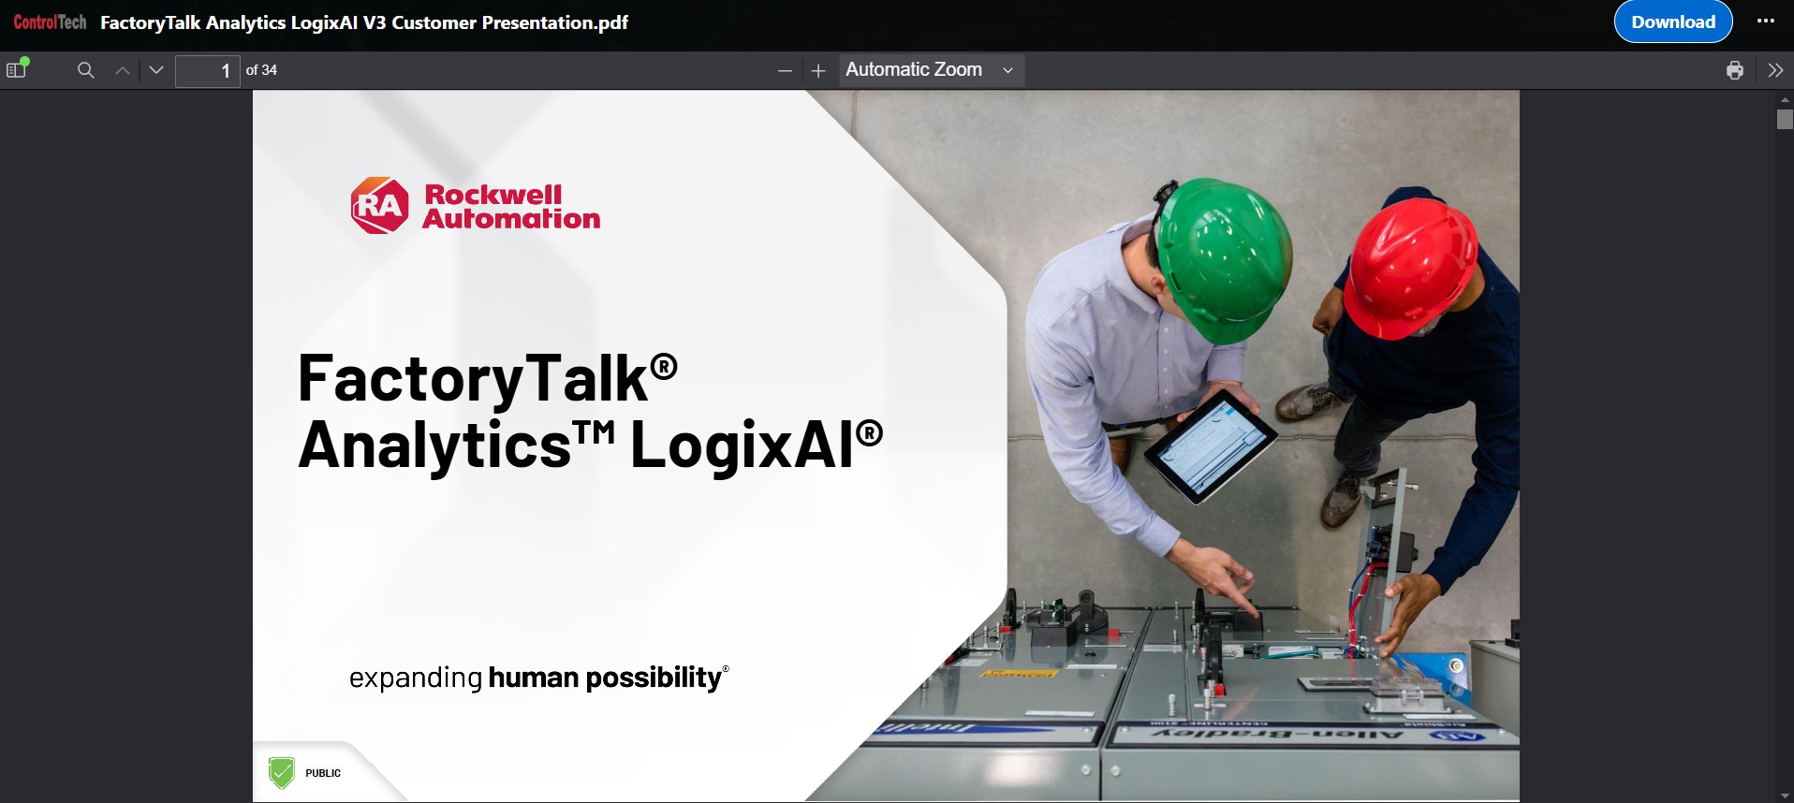Click the 'of 34' page count text
The height and width of the screenshot is (803, 1794).
pyautogui.click(x=261, y=70)
